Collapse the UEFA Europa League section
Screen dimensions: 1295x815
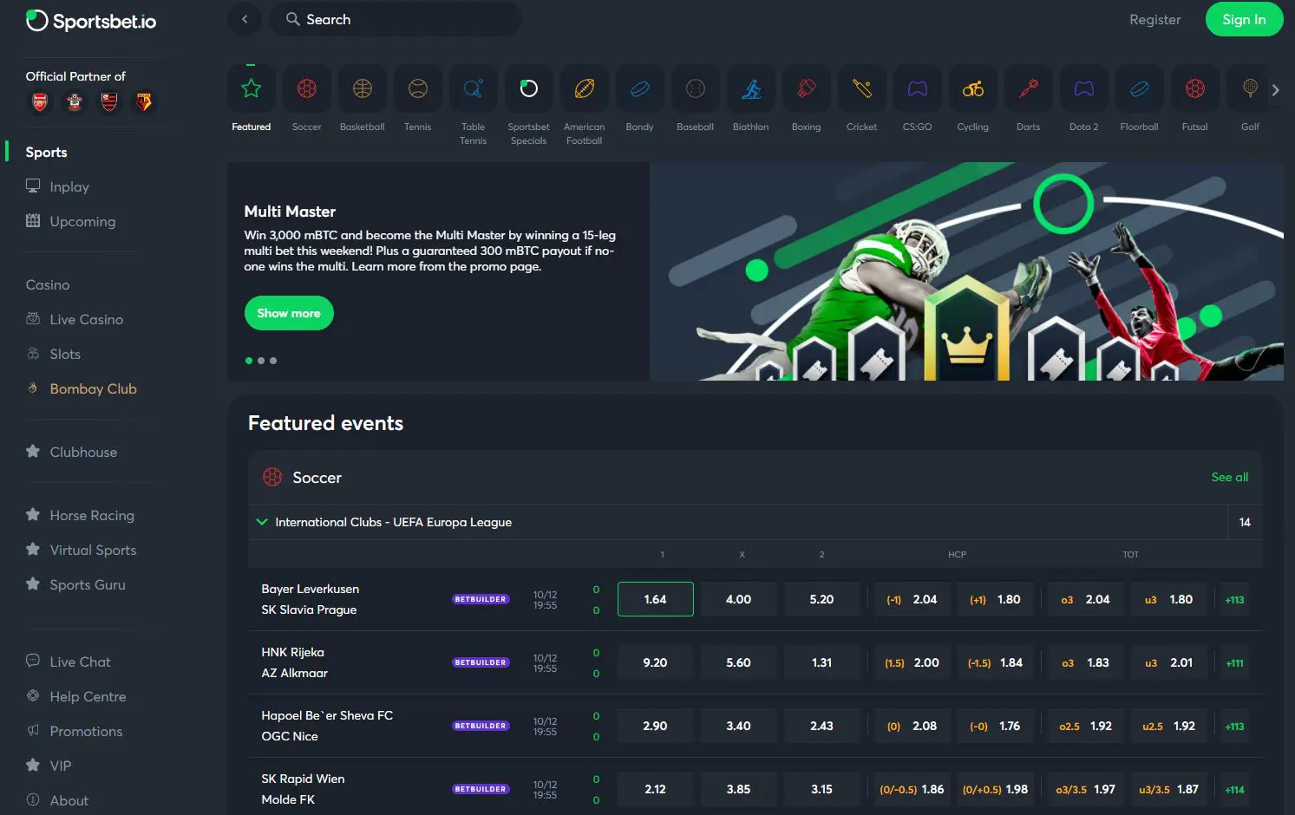(262, 522)
